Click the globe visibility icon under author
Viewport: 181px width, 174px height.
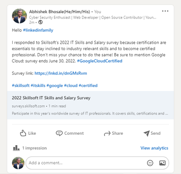(x=40, y=22)
